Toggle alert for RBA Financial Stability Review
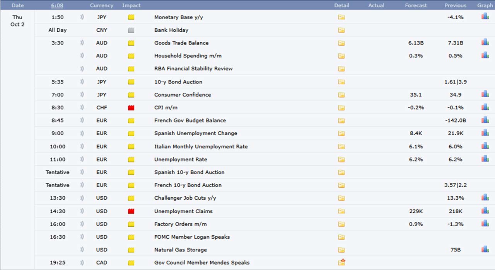Viewport: 495px width, 270px height. point(82,68)
